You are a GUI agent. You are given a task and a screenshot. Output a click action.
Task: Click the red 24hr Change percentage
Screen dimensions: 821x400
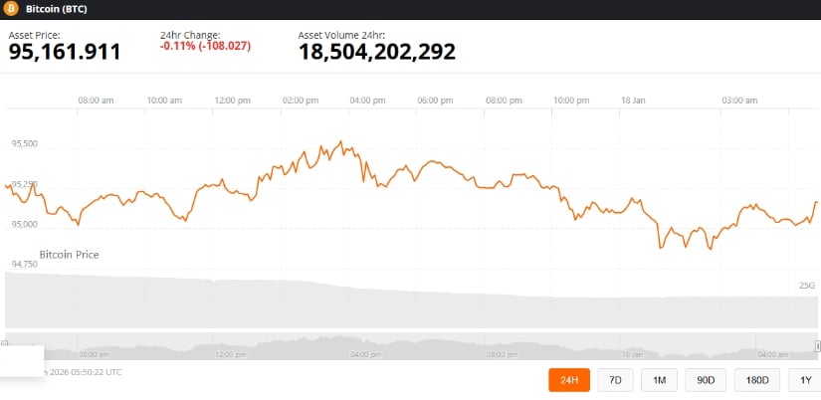coord(193,46)
